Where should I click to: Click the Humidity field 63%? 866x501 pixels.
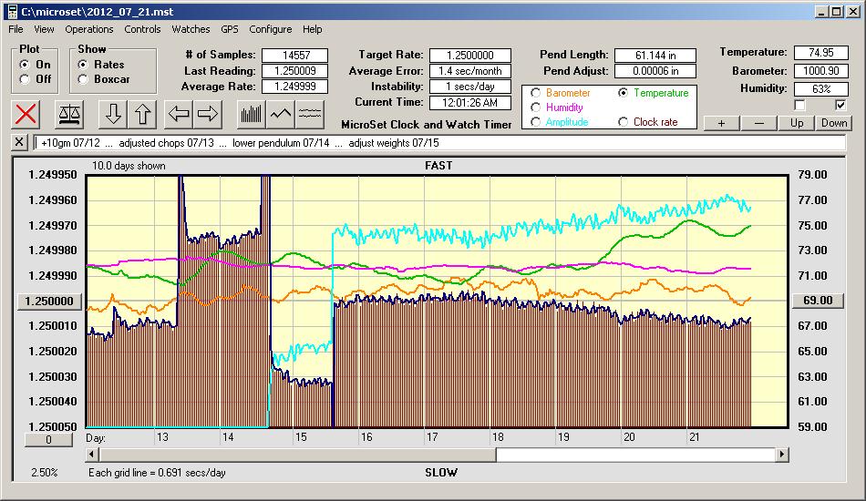(820, 89)
